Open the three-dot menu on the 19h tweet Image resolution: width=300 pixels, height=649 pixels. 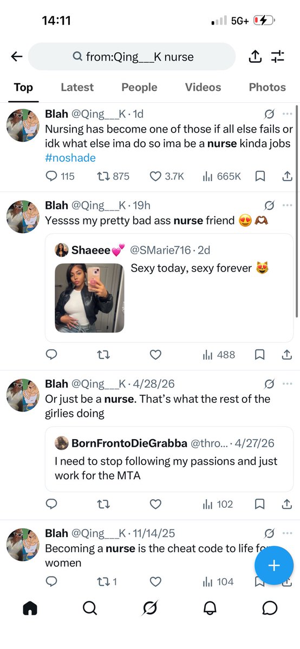[288, 206]
